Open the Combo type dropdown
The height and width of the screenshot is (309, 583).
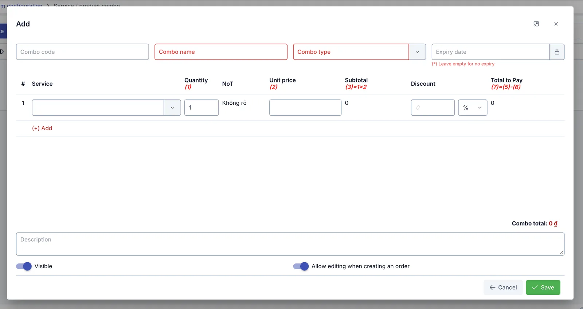[417, 52]
